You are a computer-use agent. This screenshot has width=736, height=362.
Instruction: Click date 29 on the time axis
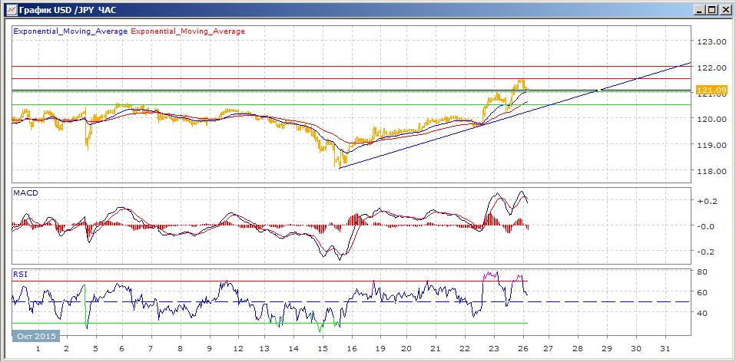pyautogui.click(x=608, y=349)
